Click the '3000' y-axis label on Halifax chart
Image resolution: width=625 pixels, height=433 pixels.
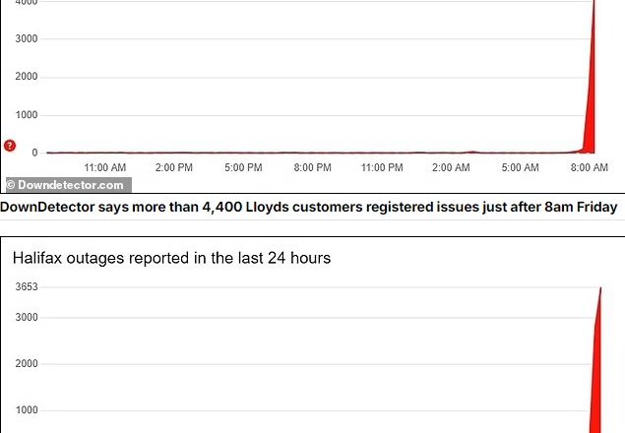[x=27, y=318]
